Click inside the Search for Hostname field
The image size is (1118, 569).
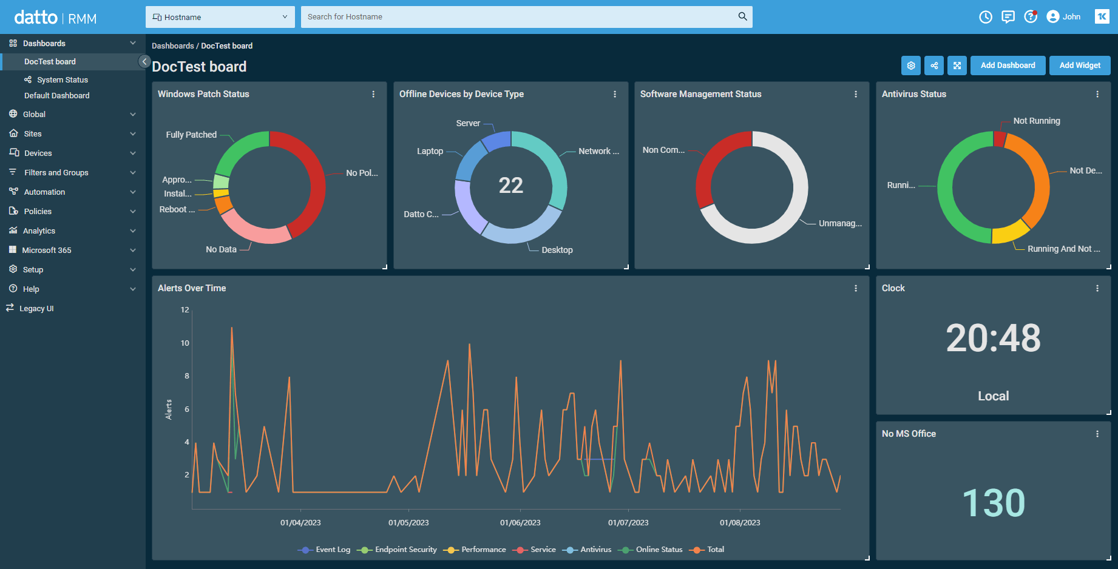pyautogui.click(x=522, y=16)
